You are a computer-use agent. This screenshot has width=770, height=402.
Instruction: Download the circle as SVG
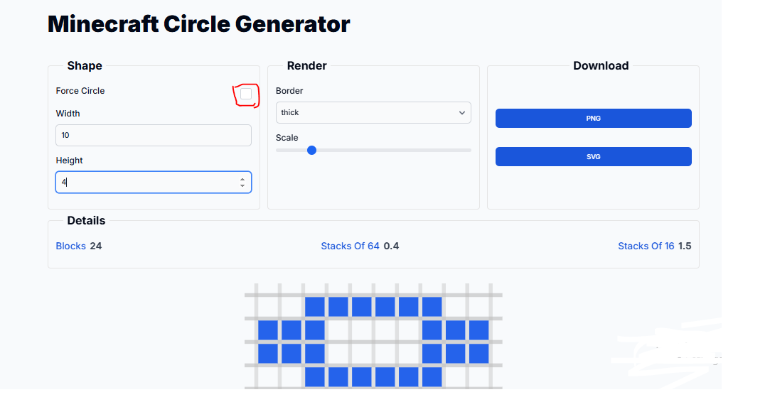click(x=593, y=157)
